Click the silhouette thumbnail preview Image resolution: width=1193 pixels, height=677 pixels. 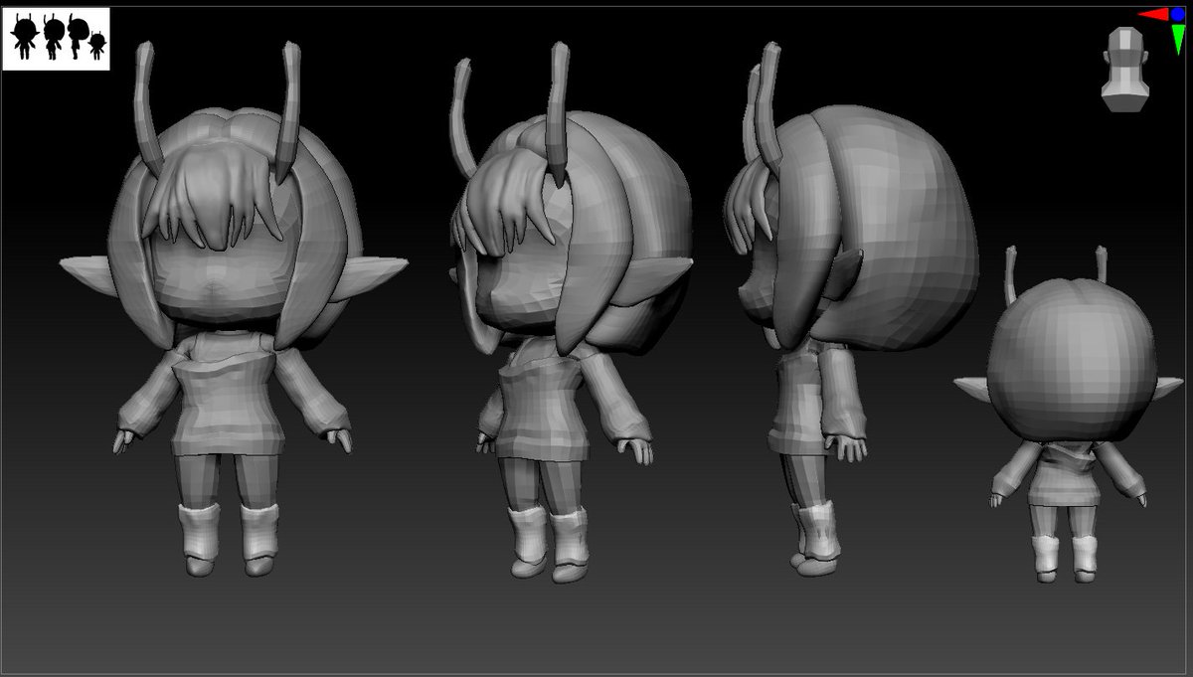point(56,39)
